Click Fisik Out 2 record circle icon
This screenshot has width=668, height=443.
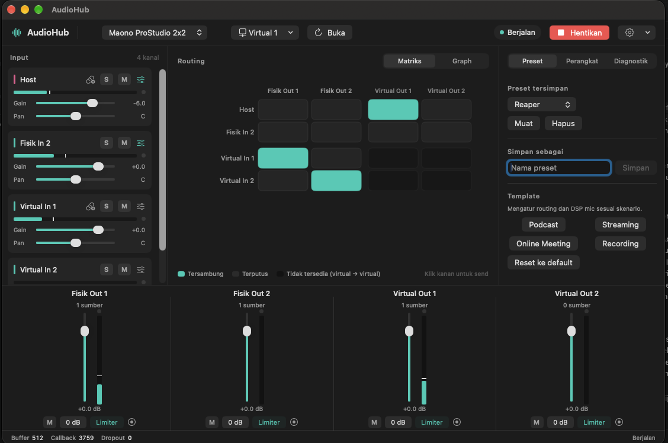294,422
